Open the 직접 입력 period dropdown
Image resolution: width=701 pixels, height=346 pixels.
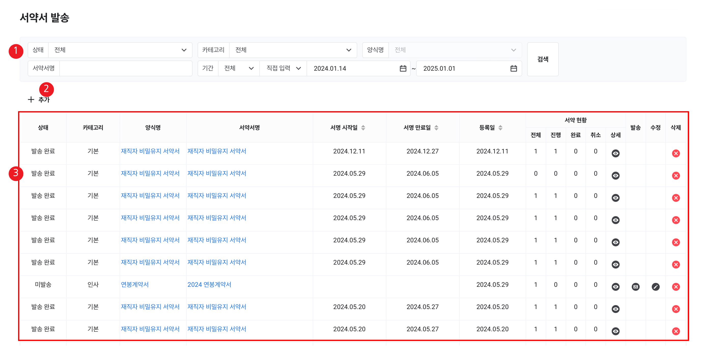pos(283,68)
